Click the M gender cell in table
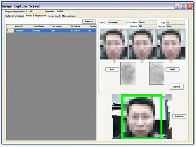The width and height of the screenshot is (196, 147). click(x=93, y=31)
